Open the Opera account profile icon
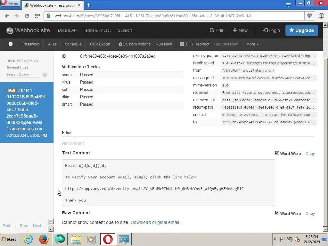 (321, 16)
